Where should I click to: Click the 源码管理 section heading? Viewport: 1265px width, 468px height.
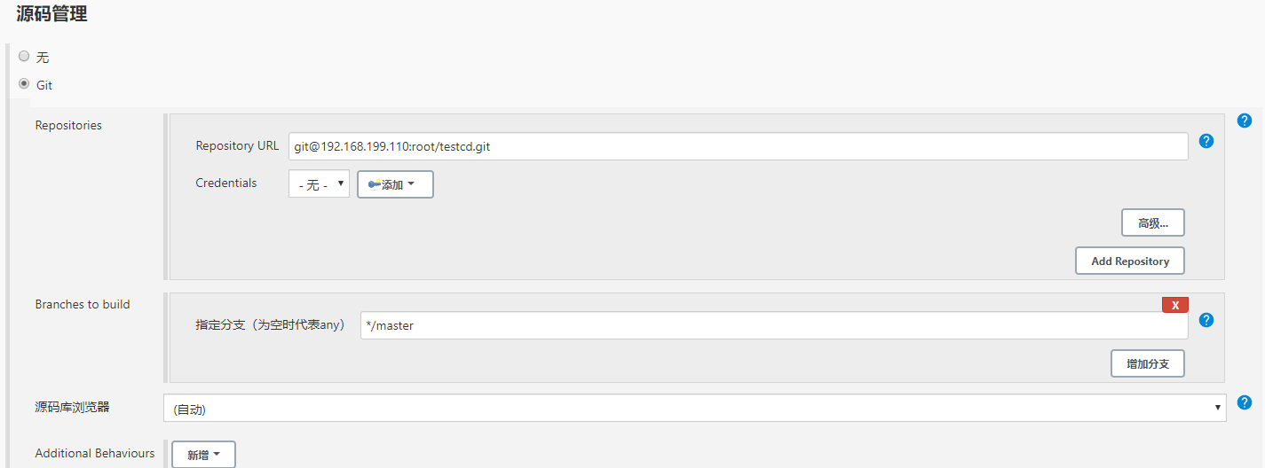point(51,13)
